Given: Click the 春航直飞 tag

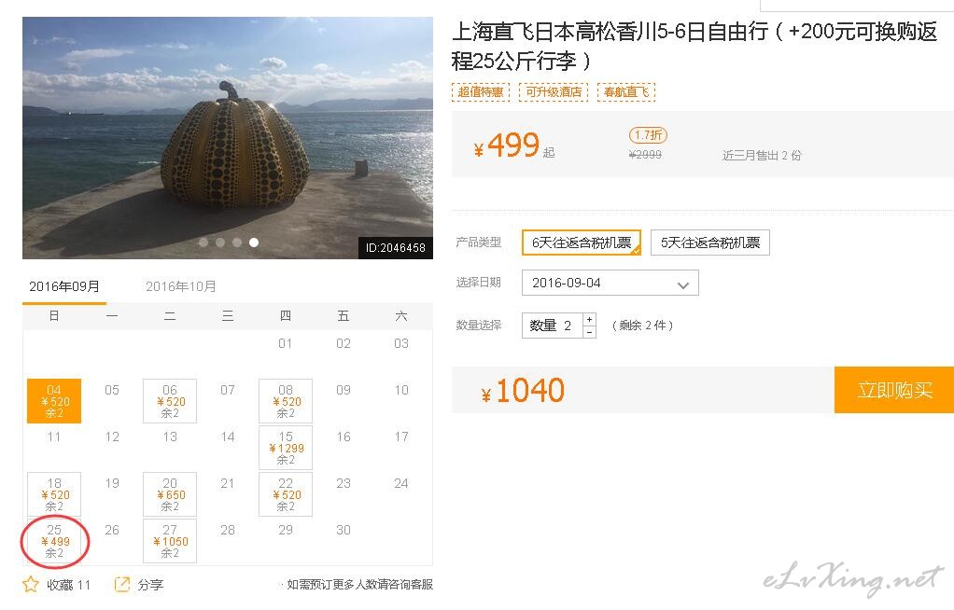Looking at the screenshot, I should (626, 91).
